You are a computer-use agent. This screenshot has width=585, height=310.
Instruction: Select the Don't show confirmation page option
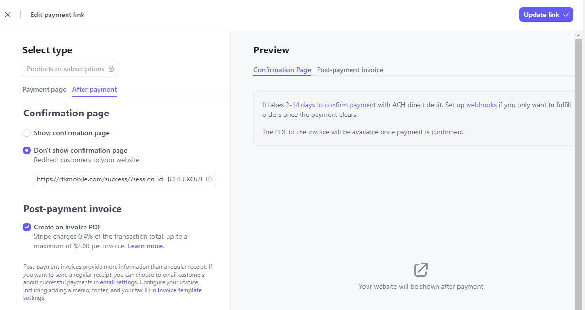click(27, 150)
